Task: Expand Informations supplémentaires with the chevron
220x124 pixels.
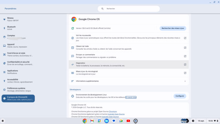Action: pyautogui.click(x=185, y=81)
